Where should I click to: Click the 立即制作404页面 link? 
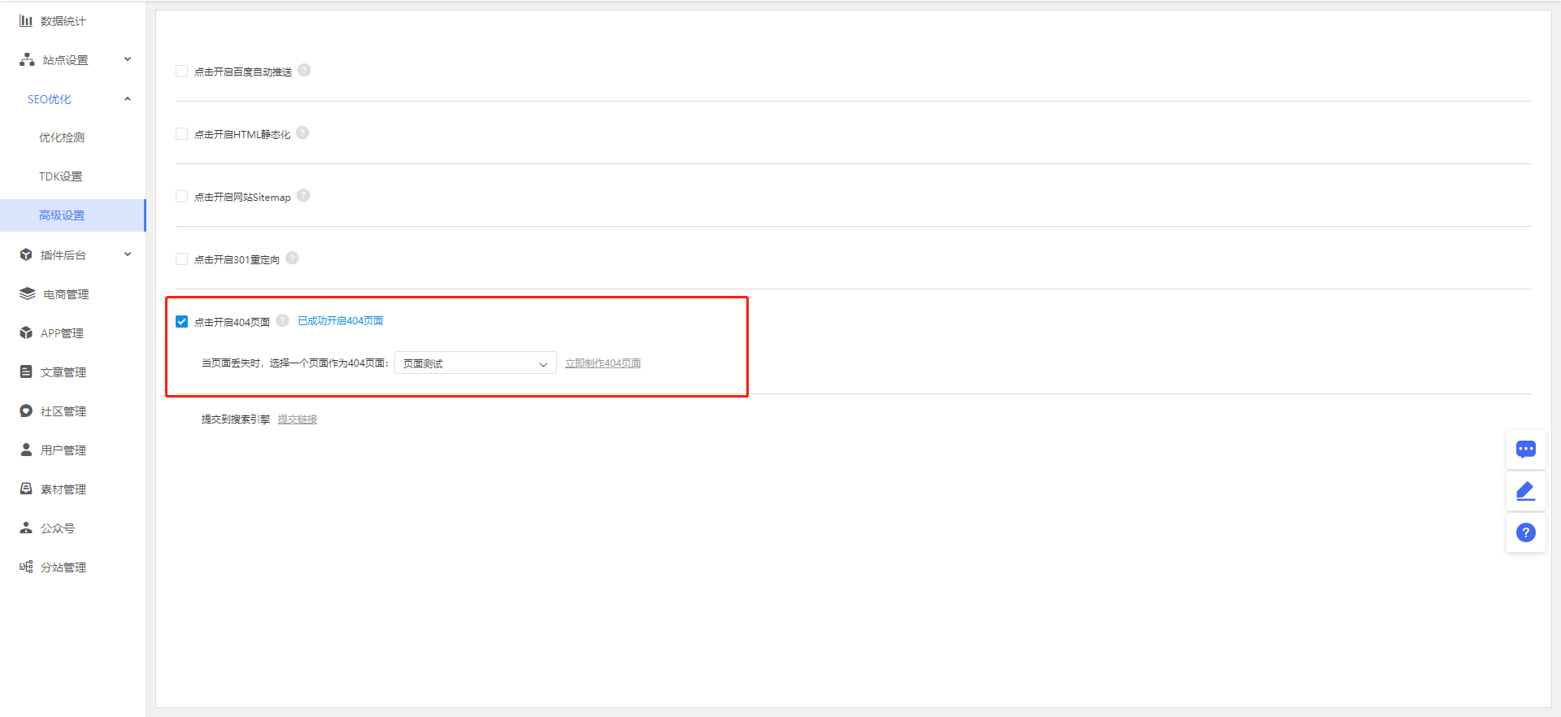coord(602,363)
